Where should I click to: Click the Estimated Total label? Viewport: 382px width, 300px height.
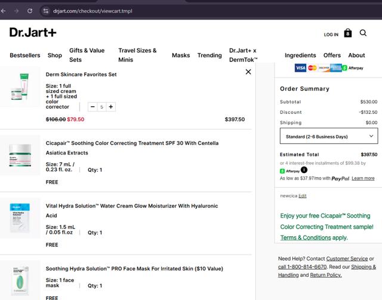pos(300,154)
